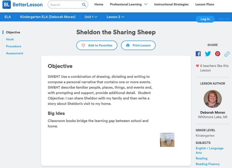This screenshot has width=232, height=168.
Task: Open the Instructional Strategies menu item
Action: point(171,4)
